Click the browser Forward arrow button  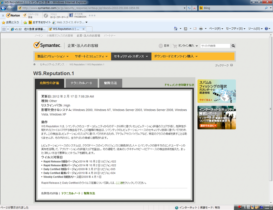pyautogui.click(x=10, y=8)
